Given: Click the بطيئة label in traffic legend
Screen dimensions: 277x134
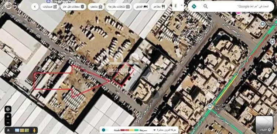Looking at the screenshot, I should pyautogui.click(x=117, y=130).
